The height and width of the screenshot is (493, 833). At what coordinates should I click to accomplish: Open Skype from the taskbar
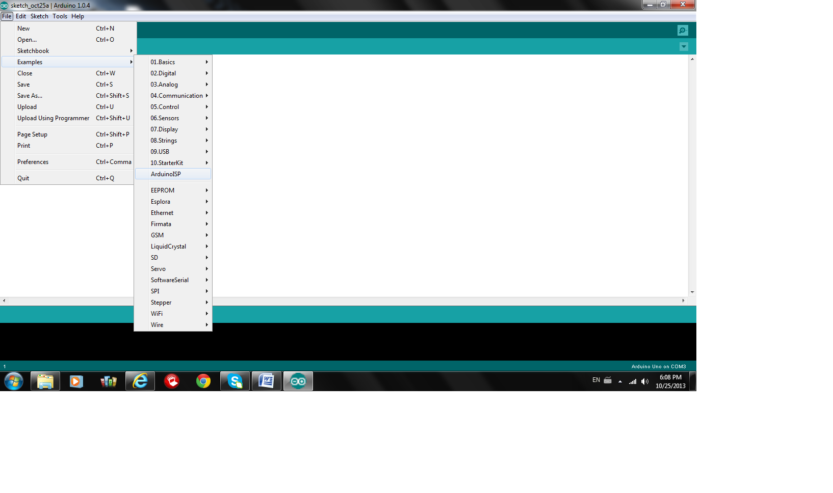click(235, 381)
